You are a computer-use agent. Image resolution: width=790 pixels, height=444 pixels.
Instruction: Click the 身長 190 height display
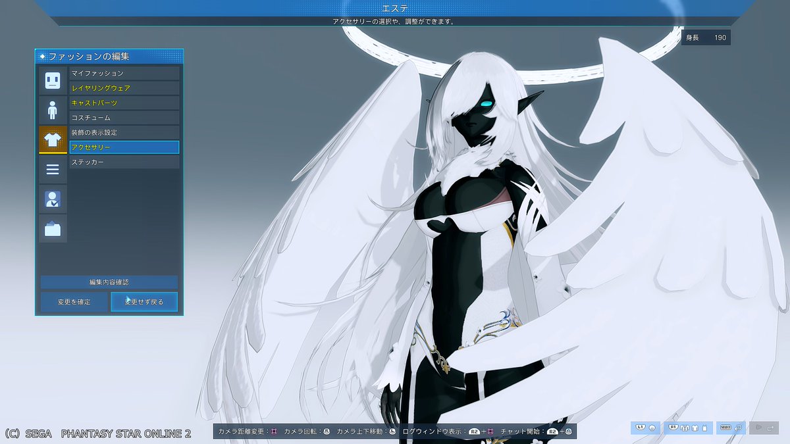click(706, 37)
